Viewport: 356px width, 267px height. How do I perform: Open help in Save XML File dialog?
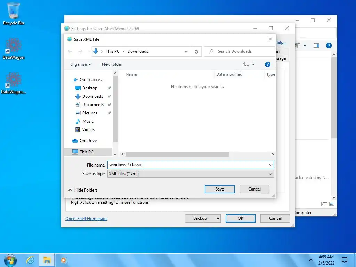tap(267, 64)
